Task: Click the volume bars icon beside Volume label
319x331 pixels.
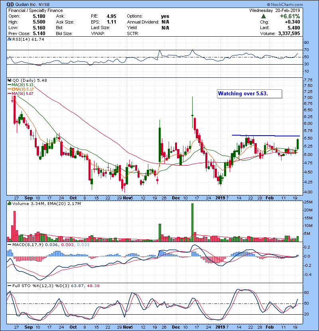Action: click(9, 203)
